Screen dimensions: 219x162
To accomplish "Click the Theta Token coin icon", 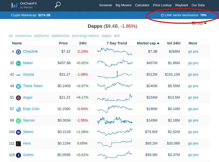I will click(x=18, y=86).
